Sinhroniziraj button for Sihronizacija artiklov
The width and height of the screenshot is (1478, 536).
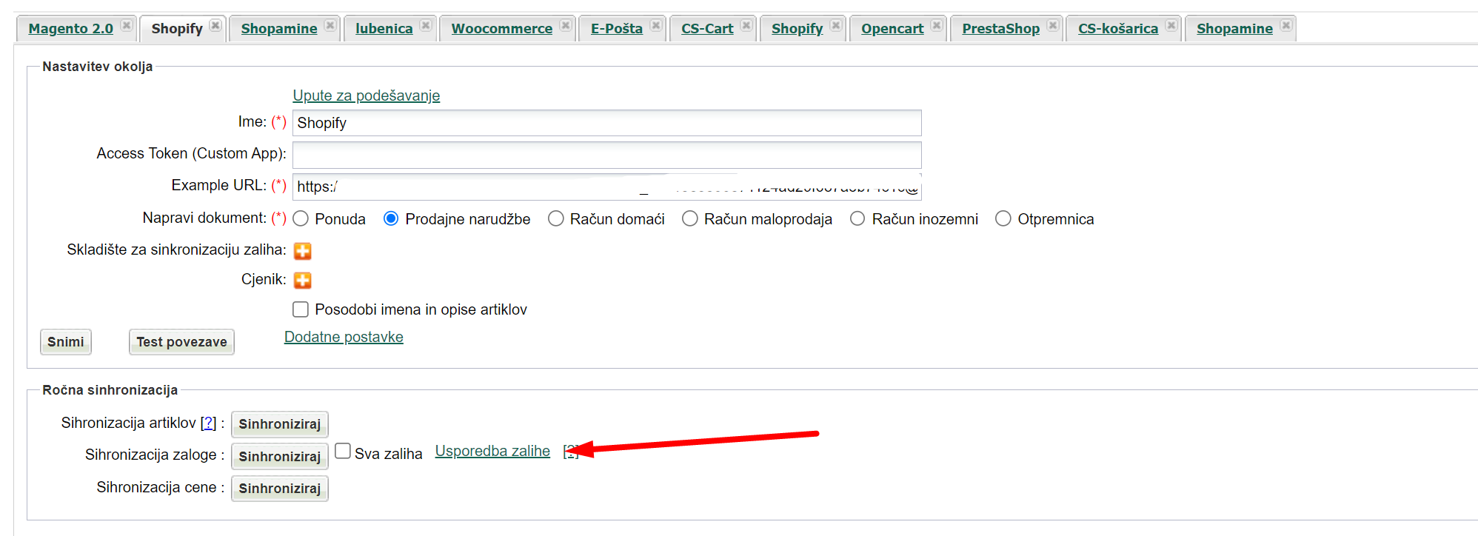(280, 424)
